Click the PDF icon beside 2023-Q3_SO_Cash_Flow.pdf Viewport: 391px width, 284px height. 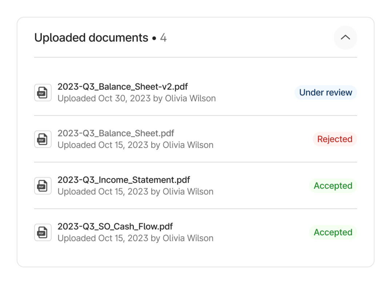pos(43,232)
